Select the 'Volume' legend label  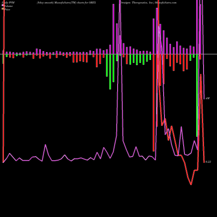point(9,6)
